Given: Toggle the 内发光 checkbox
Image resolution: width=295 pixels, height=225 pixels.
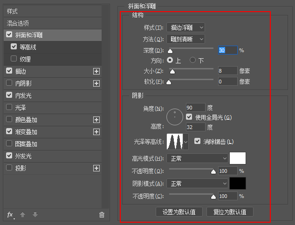Looking at the screenshot, I should pos(9,95).
